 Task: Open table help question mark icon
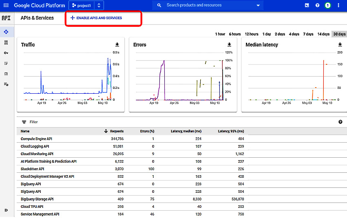(x=340, y=122)
